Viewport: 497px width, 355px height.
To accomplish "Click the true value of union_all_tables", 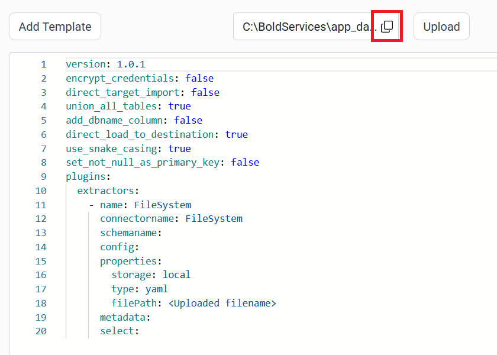I will pyautogui.click(x=179, y=106).
